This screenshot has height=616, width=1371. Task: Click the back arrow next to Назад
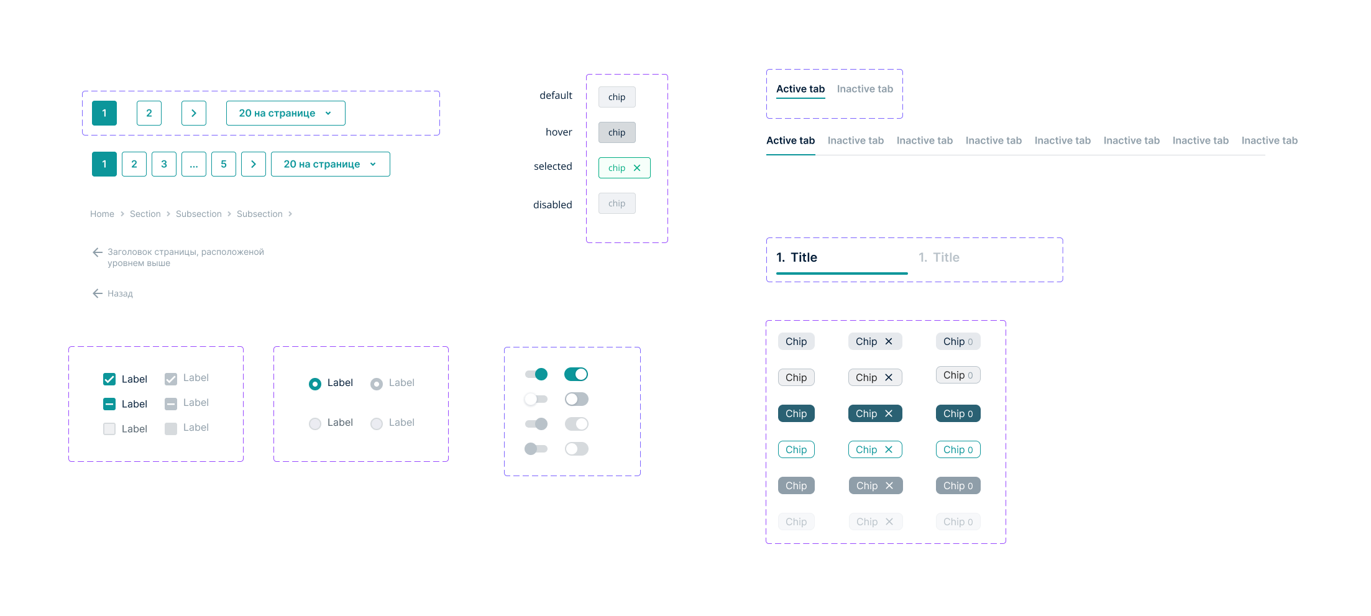(x=98, y=293)
